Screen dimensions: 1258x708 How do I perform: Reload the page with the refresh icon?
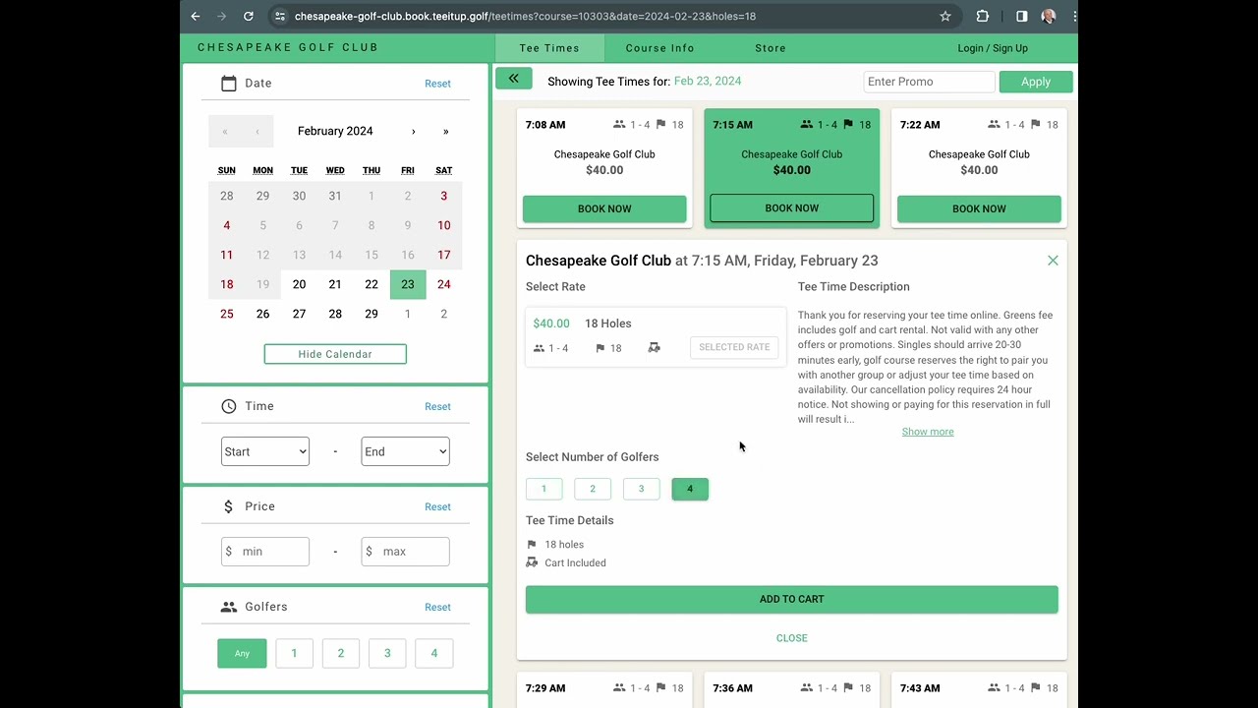[249, 16]
